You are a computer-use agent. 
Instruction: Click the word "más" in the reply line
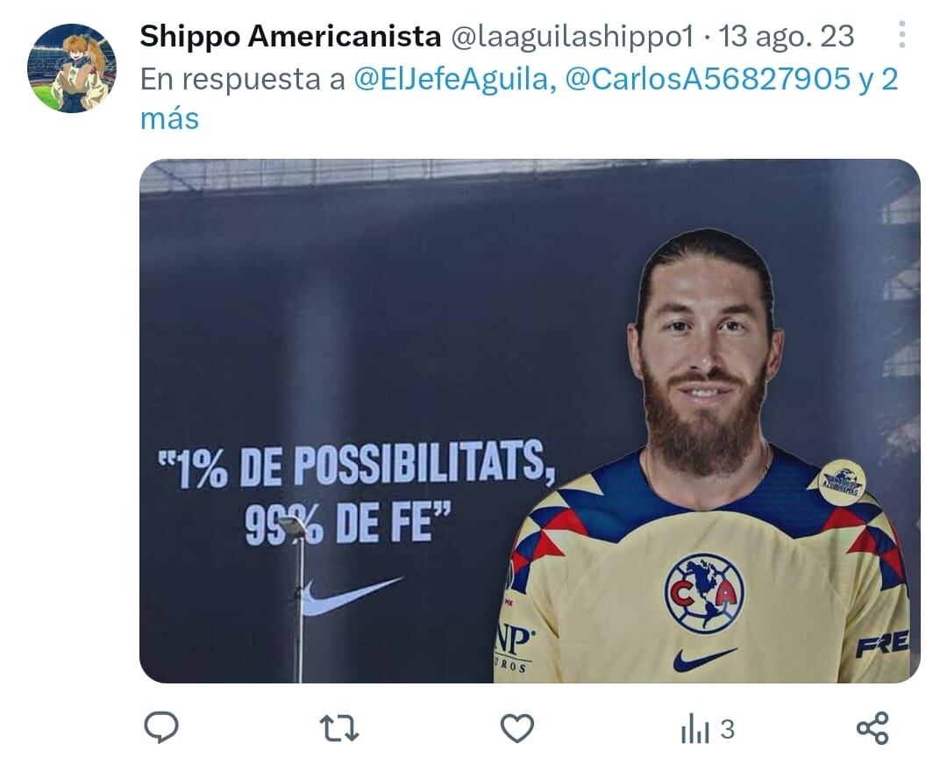point(170,118)
